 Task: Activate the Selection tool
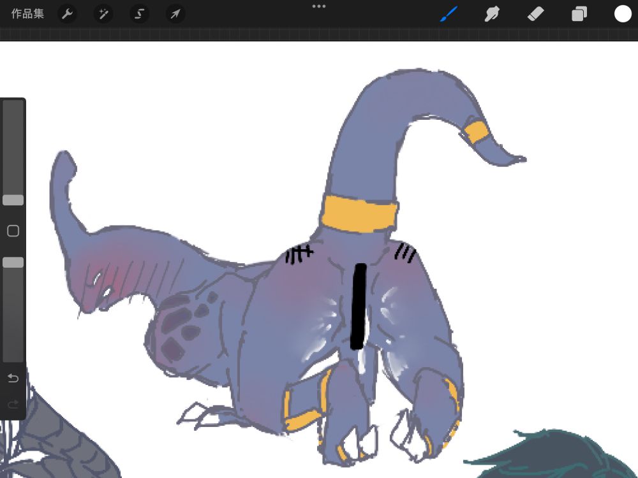[139, 14]
